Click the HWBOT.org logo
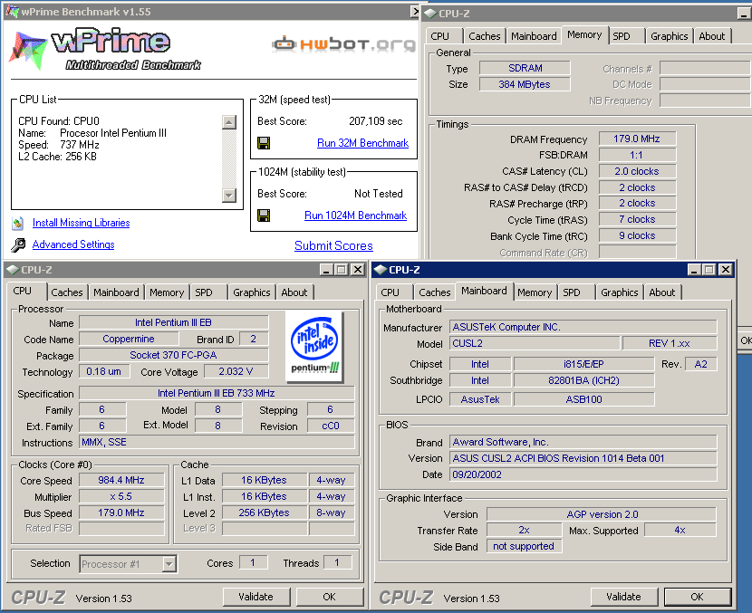 tap(343, 43)
